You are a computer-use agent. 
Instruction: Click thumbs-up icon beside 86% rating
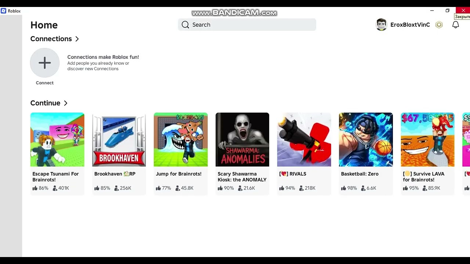point(35,188)
